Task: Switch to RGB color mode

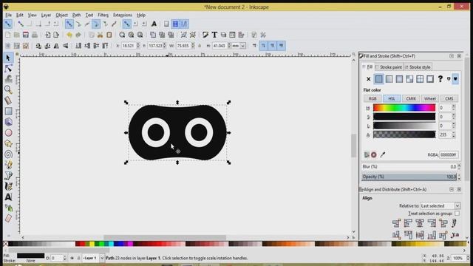Action: pyautogui.click(x=372, y=98)
